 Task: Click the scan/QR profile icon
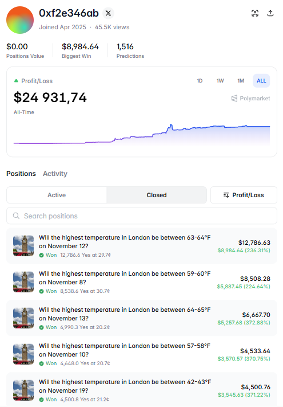[255, 13]
